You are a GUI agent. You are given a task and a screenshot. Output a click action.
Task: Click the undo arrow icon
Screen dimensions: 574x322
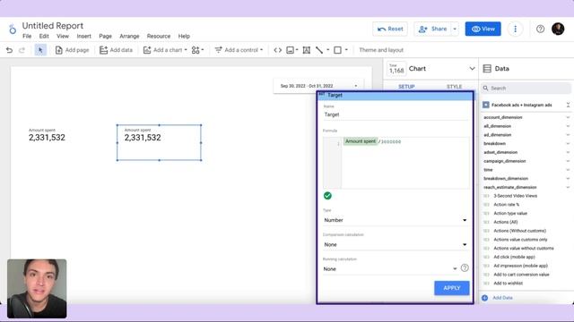pos(9,50)
